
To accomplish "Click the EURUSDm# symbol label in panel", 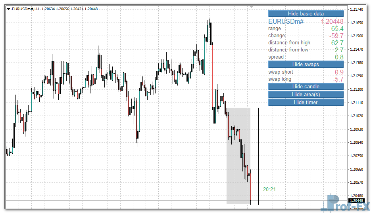I will 286,22.
